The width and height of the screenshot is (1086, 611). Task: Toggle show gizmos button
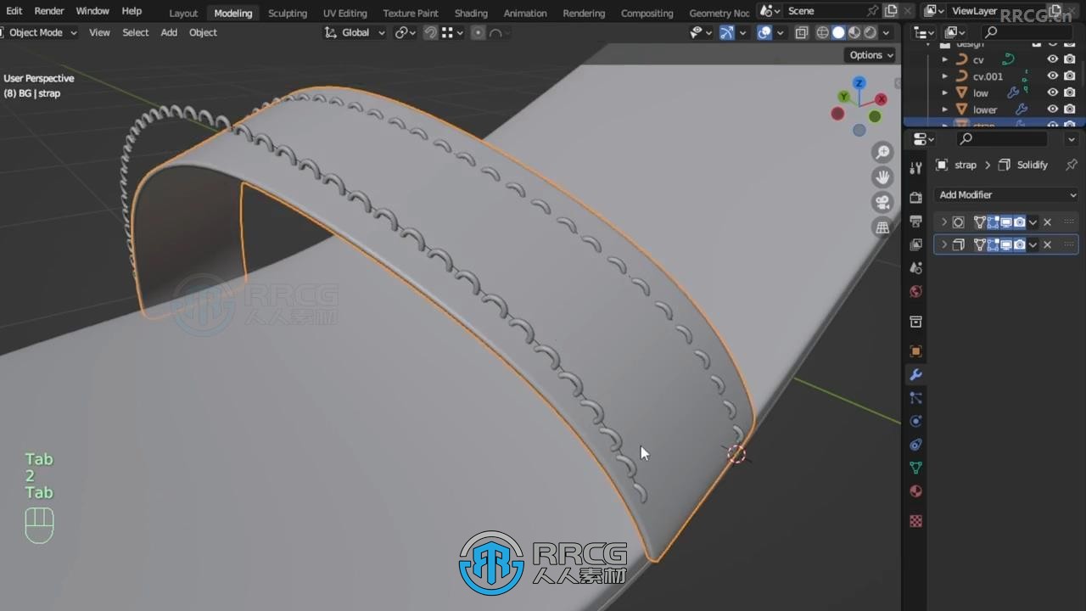coord(726,32)
